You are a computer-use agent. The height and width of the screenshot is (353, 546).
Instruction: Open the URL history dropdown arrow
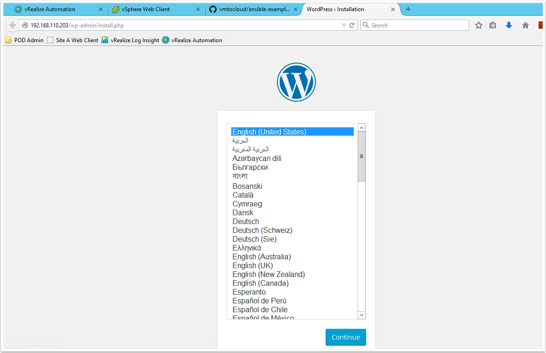pos(344,25)
